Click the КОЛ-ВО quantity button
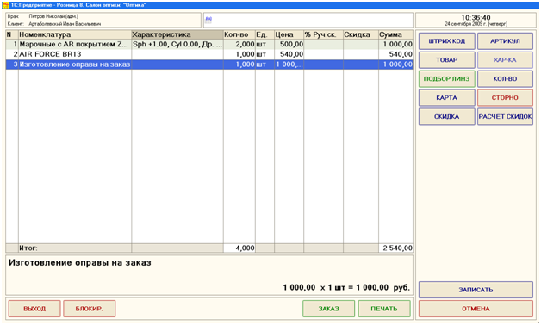The height and width of the screenshot is (325, 541). pyautogui.click(x=505, y=79)
